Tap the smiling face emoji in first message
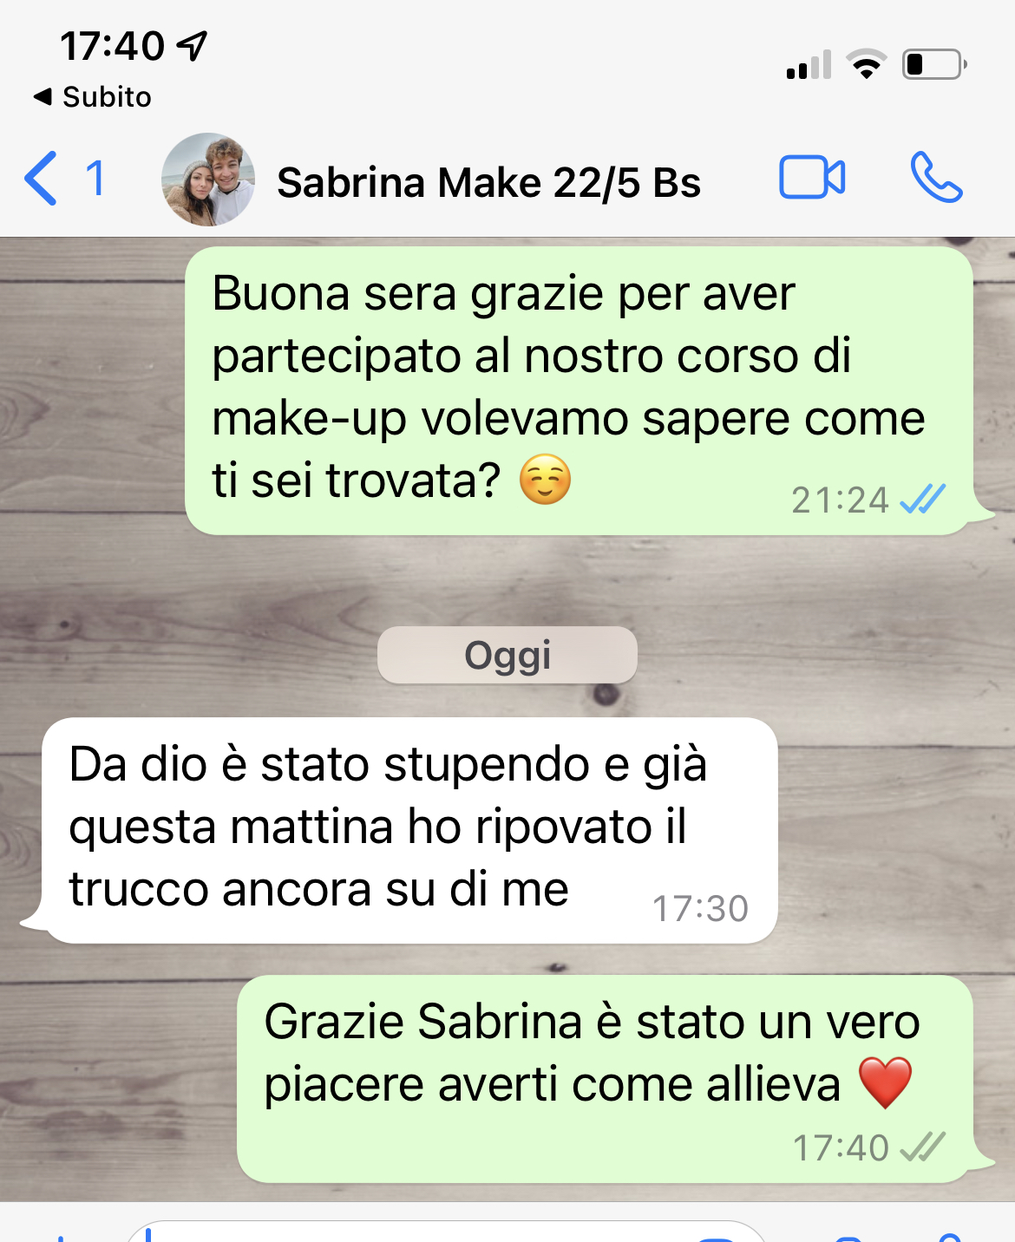Viewport: 1015px width, 1242px height. 545,479
